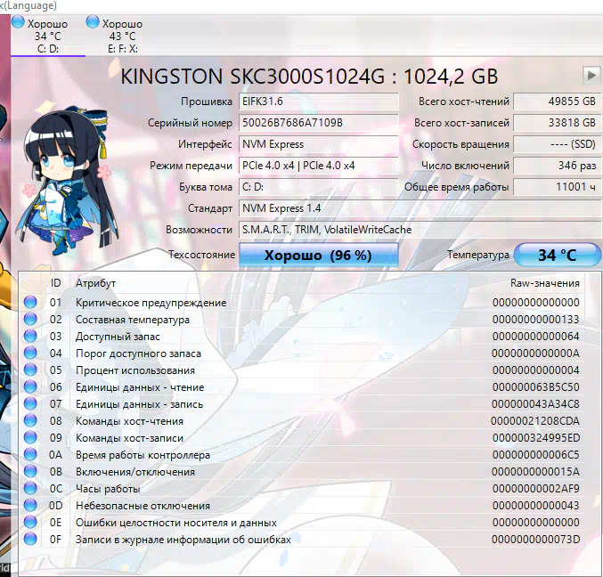Screen dimensions: 603x577
Task: Select Составная температура attribute text
Action: coord(133,320)
